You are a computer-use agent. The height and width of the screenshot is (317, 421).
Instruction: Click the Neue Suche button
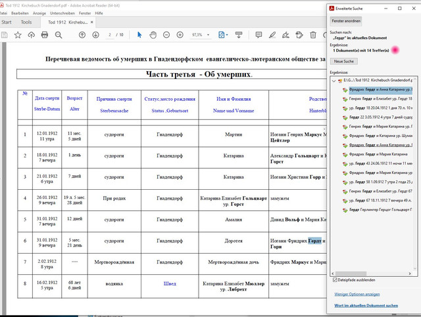point(344,61)
